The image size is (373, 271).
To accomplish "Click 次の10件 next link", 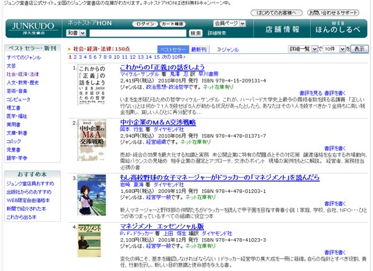I will coord(173,57).
